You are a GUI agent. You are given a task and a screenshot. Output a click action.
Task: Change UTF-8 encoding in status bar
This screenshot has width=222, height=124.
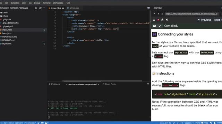click(x=180, y=123)
